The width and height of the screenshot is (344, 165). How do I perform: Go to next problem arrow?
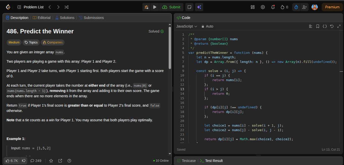pyautogui.click(x=58, y=7)
